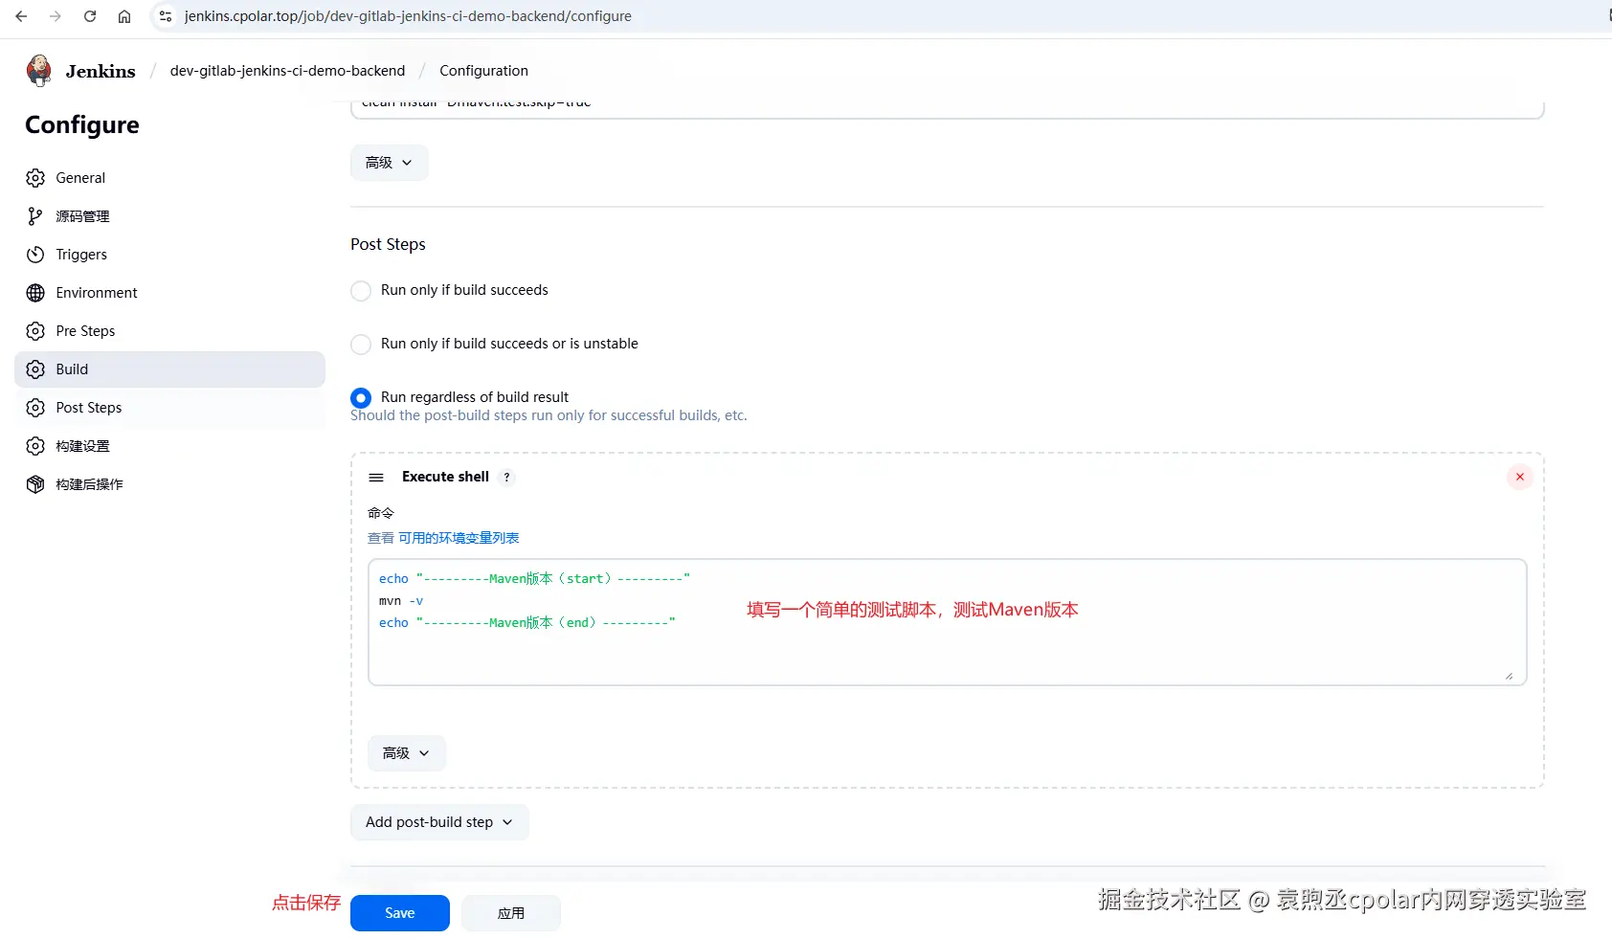1612x939 pixels.
Task: Select Run only if build succeeds or is unstable
Action: (361, 345)
